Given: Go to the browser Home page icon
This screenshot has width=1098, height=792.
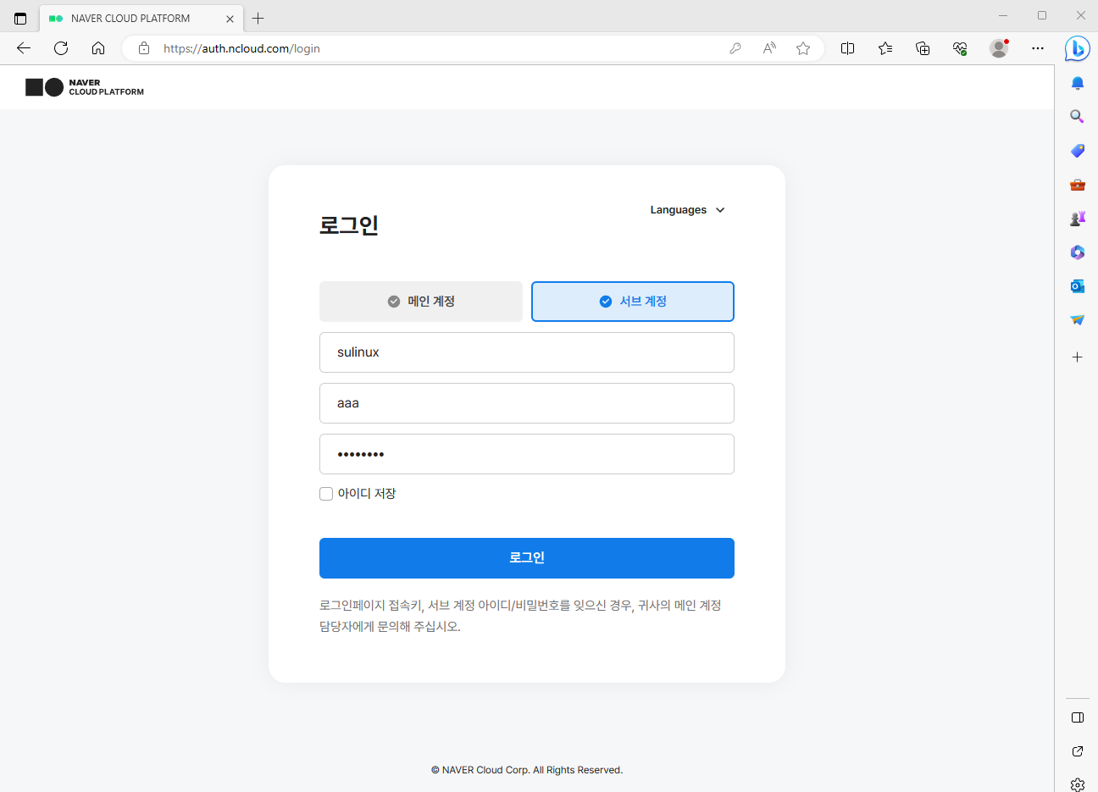Looking at the screenshot, I should 98,48.
